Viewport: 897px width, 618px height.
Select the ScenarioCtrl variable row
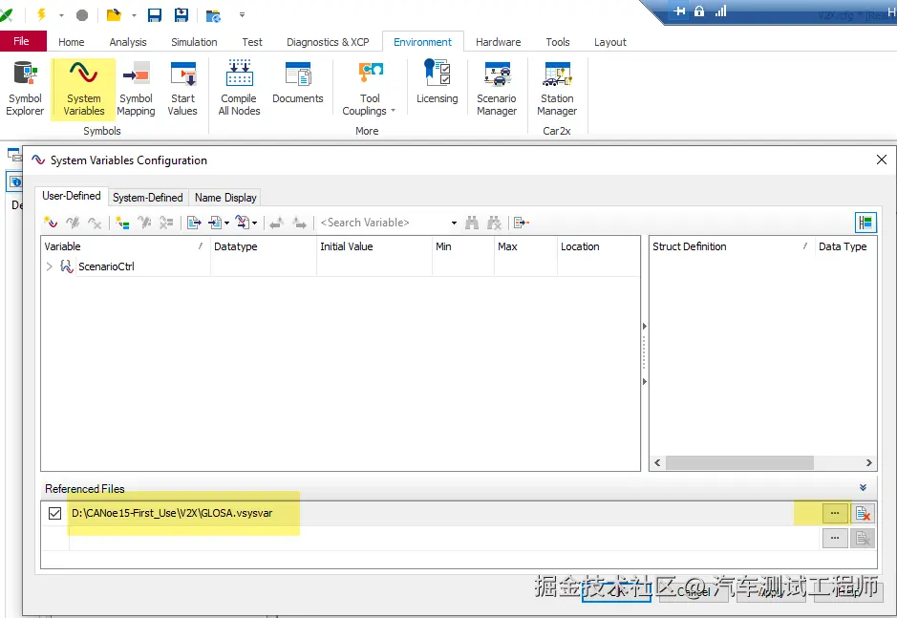(340, 266)
